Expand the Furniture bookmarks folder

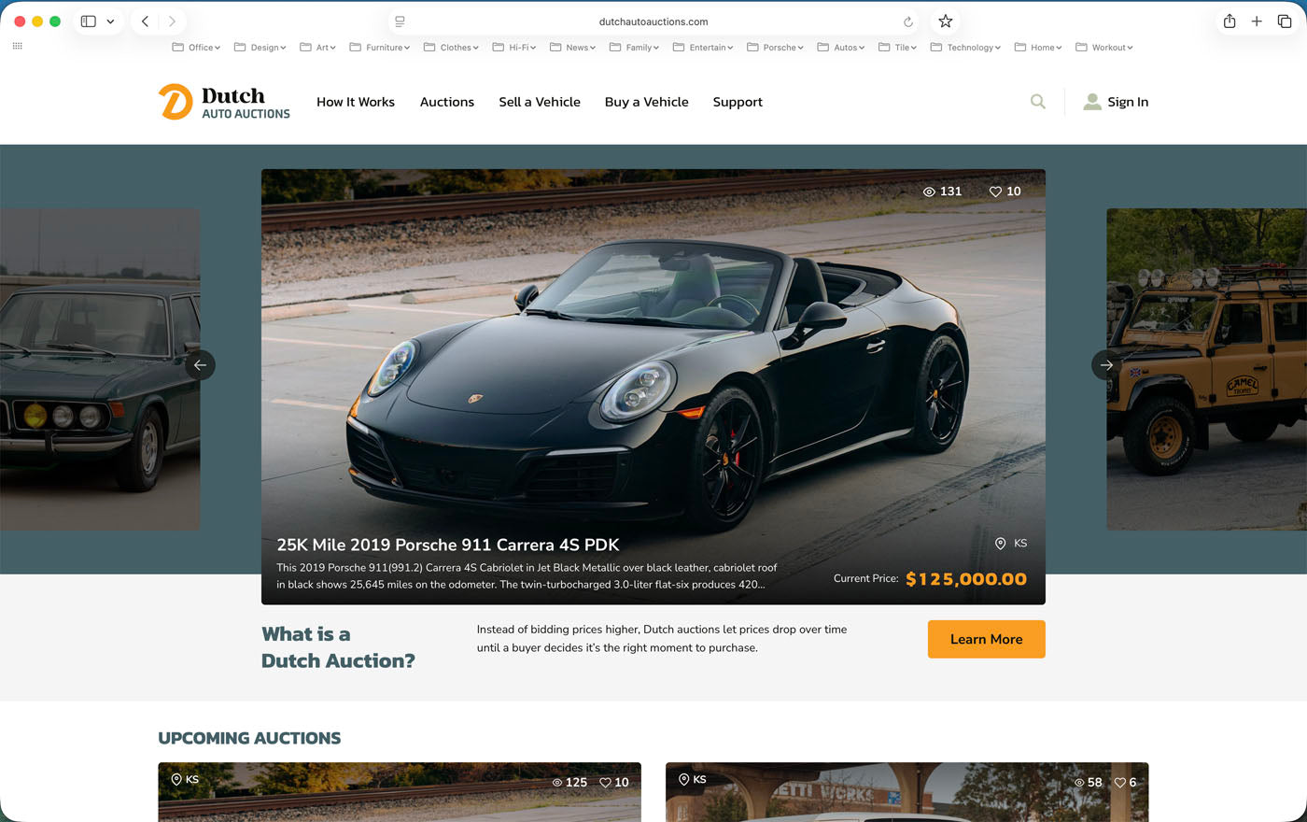pyautogui.click(x=380, y=48)
